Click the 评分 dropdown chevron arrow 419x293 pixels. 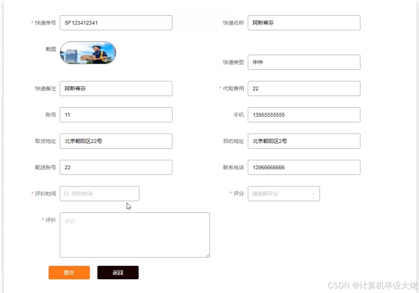pyautogui.click(x=313, y=194)
